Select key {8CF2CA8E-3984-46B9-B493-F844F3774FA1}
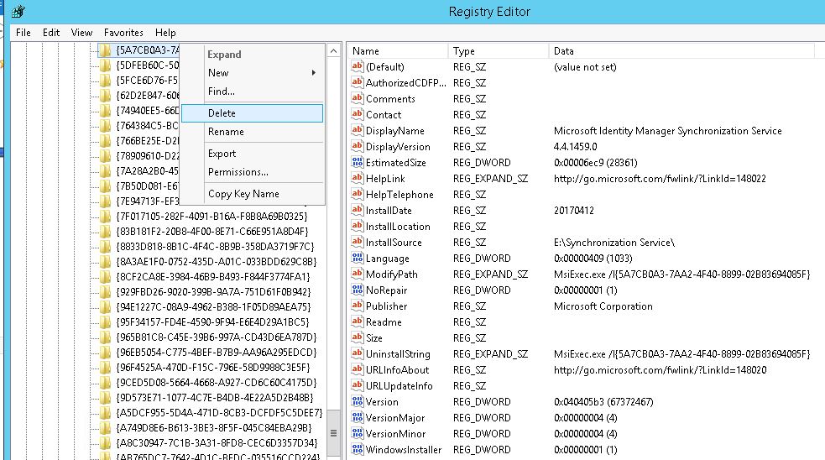Viewport: 825px width, 460px height. [213, 277]
